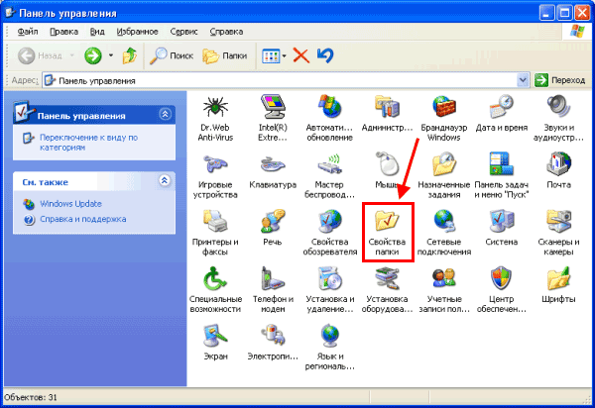Expand the address bar dropdown

(x=522, y=79)
